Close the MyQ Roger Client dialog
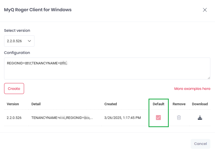Image resolution: width=215 pixels, height=154 pixels. coord(205,10)
